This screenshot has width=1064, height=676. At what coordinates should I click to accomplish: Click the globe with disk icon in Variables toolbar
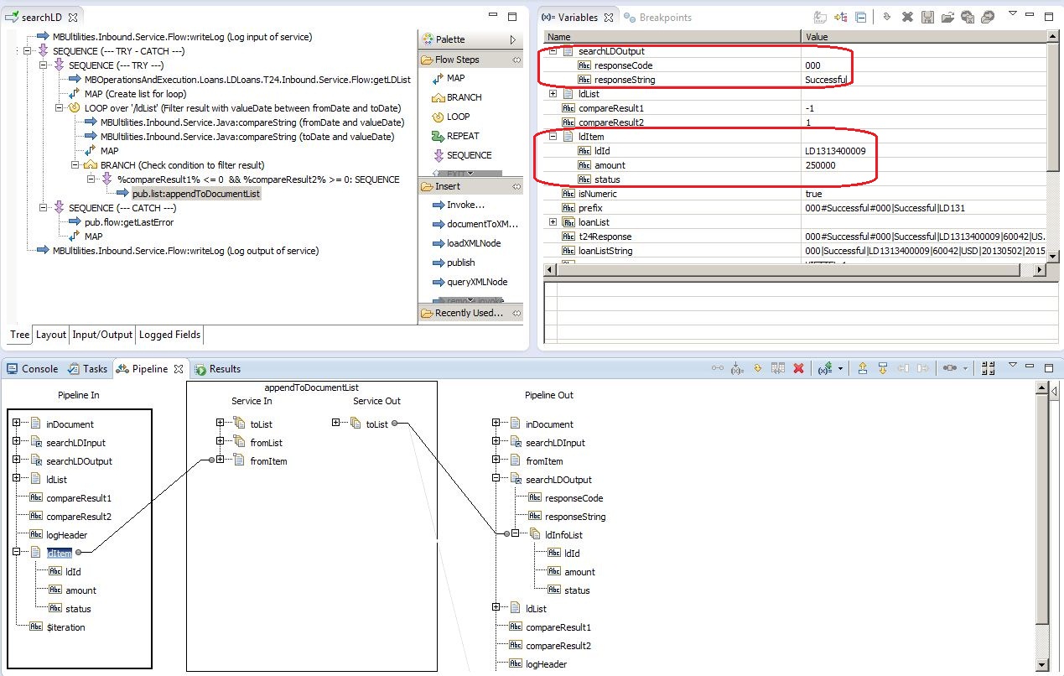tap(968, 17)
